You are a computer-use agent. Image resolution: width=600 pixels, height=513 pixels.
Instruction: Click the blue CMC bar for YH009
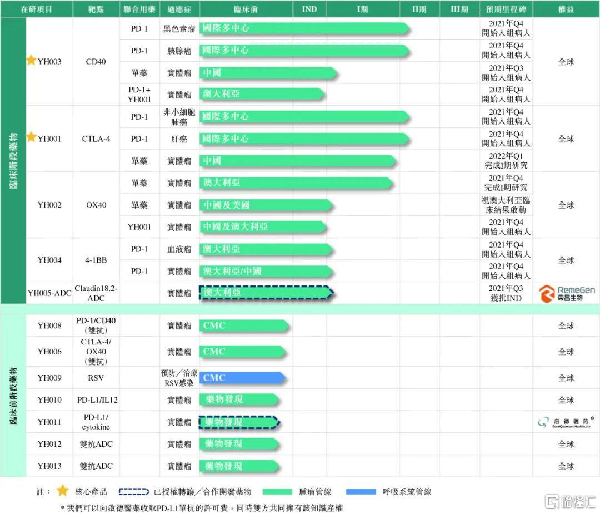coord(243,378)
